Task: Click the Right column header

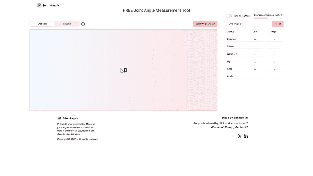Action: tap(274, 32)
